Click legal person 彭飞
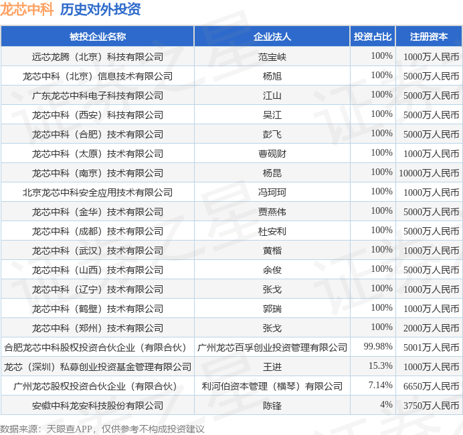 coord(272,134)
